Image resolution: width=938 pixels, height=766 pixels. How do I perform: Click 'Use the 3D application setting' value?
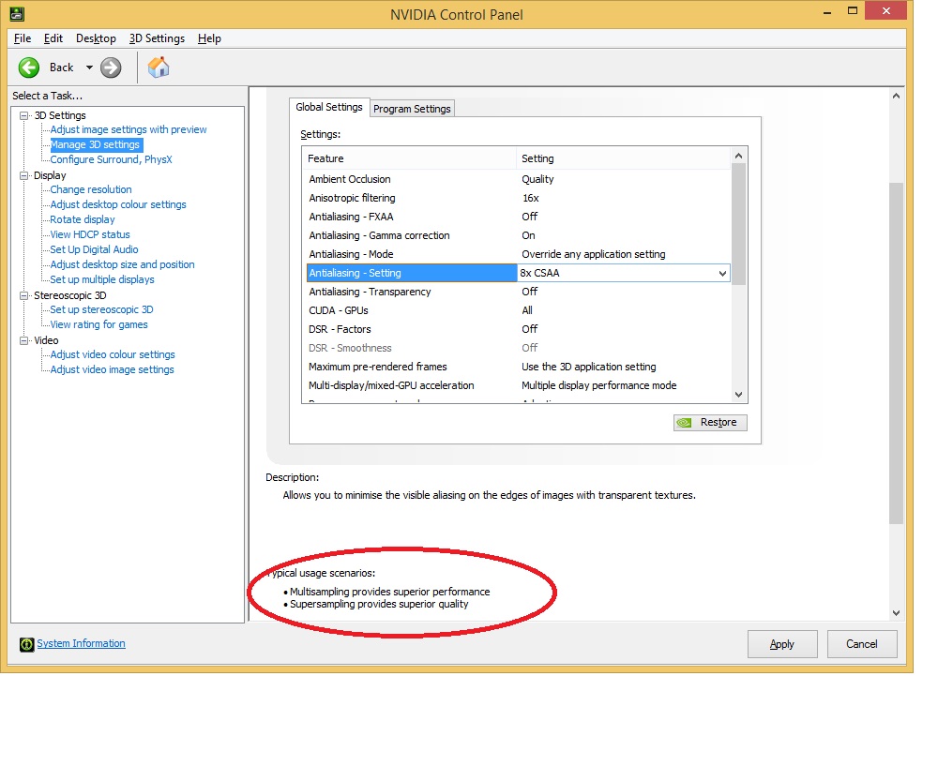(x=589, y=367)
